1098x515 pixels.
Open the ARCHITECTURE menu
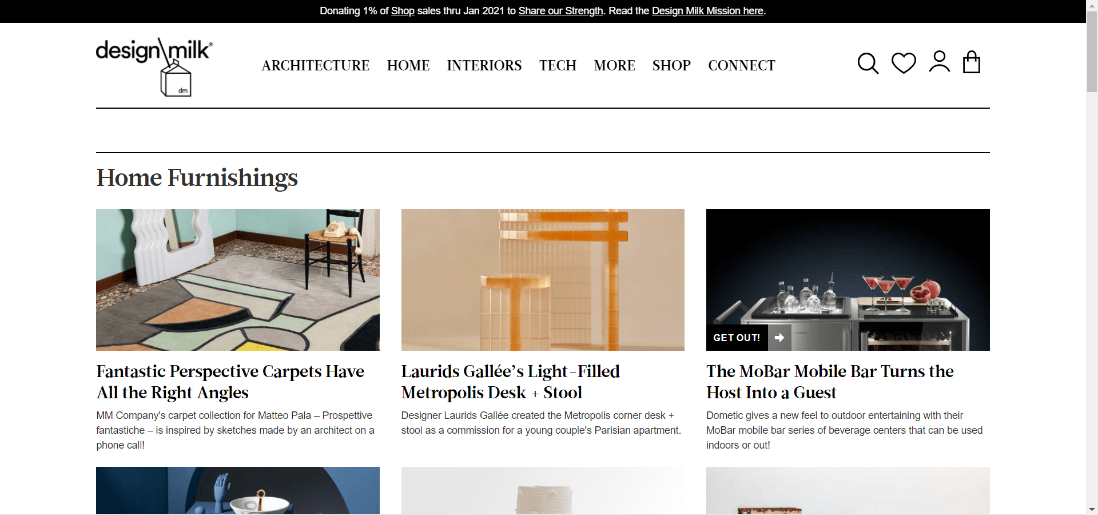(315, 65)
